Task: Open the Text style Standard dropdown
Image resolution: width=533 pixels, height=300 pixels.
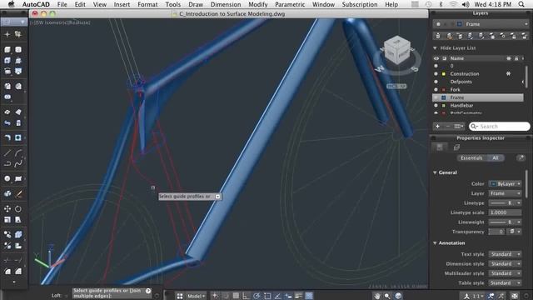Action: (x=506, y=254)
